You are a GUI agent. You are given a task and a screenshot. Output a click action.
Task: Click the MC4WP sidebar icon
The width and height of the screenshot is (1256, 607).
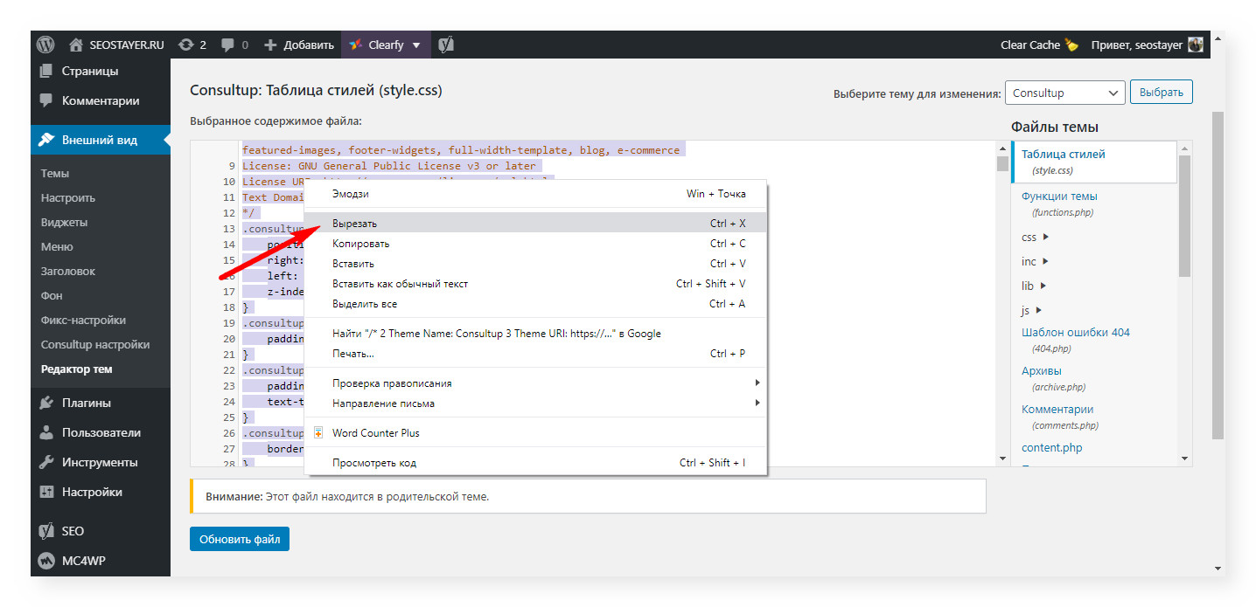pyautogui.click(x=47, y=561)
